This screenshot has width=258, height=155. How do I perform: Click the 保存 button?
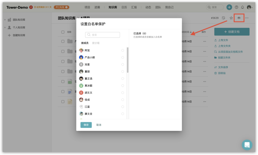pyautogui.click(x=86, y=125)
